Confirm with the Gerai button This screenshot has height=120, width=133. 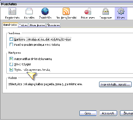[x=88, y=113]
